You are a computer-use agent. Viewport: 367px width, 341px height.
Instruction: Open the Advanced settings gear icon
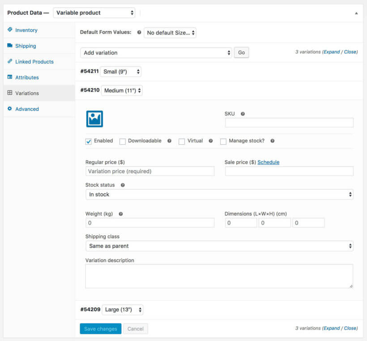click(10, 108)
